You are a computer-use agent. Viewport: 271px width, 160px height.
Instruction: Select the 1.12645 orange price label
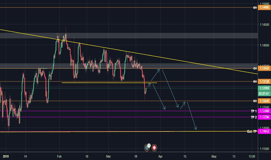point(264,101)
